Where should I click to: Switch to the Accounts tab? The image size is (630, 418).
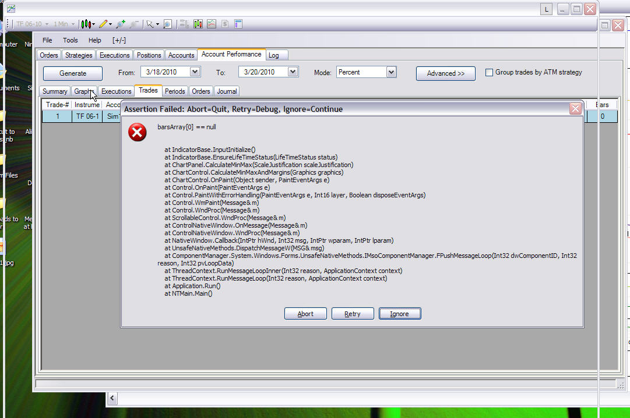point(181,55)
